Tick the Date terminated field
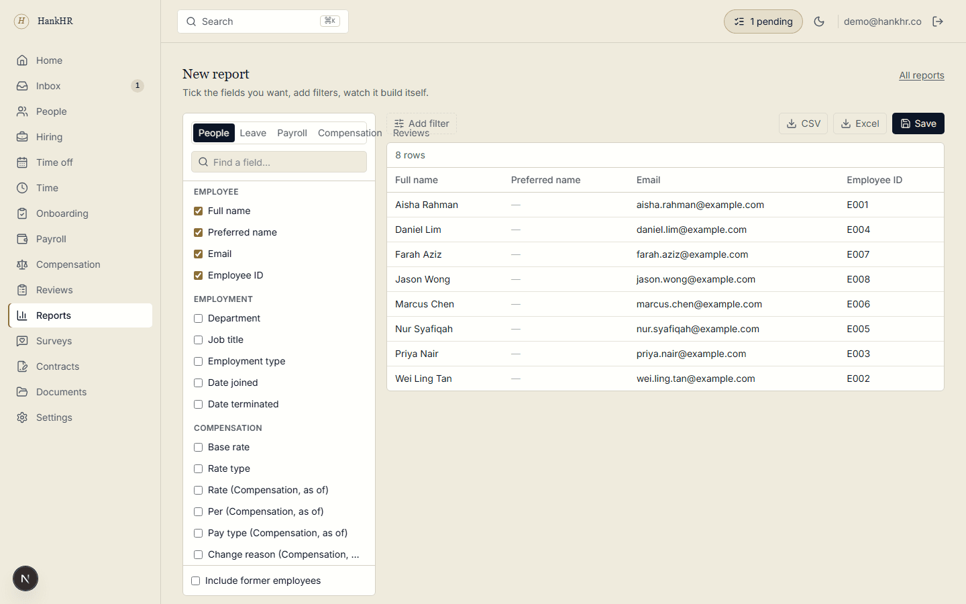966x604 pixels. 198,404
